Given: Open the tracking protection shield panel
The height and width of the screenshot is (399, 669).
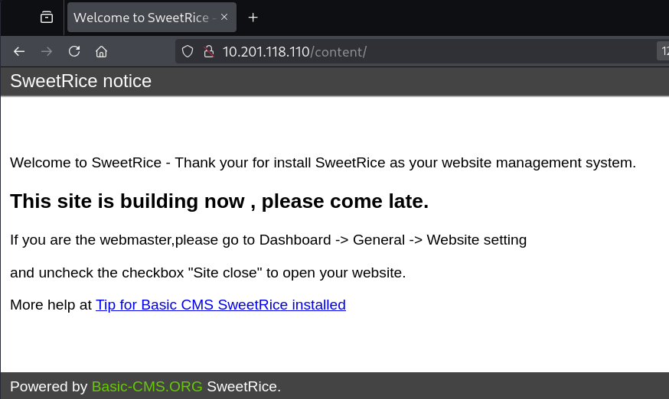Looking at the screenshot, I should (188, 51).
